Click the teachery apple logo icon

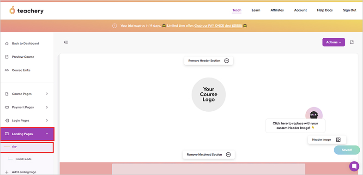pyautogui.click(x=12, y=10)
